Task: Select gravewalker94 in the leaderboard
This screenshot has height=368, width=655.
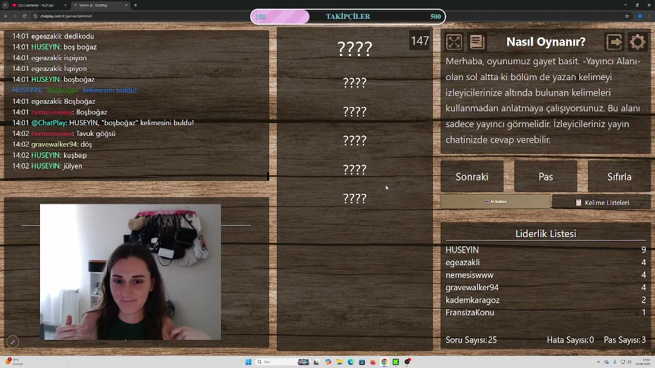Action: click(545, 287)
